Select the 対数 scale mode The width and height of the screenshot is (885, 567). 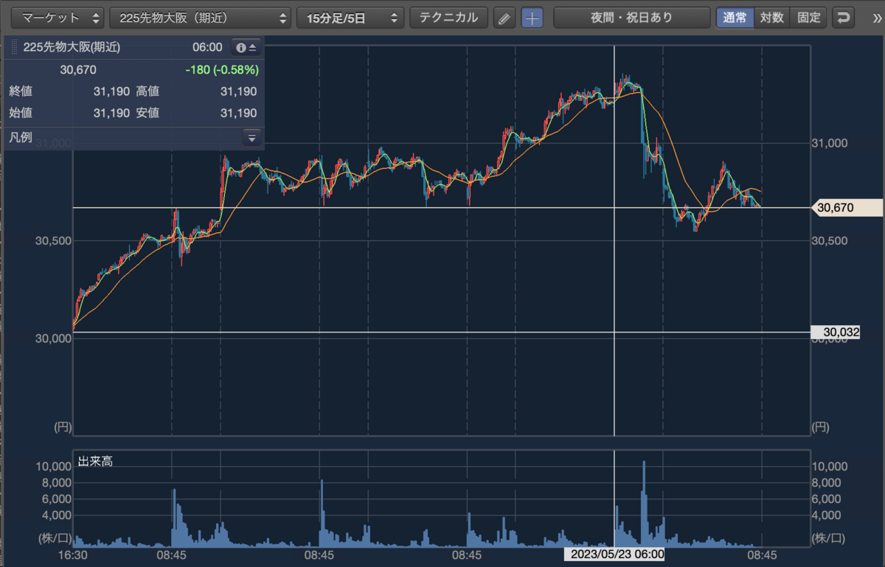click(x=771, y=18)
